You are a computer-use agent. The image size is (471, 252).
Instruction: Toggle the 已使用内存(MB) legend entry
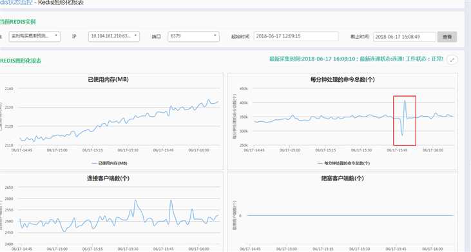coord(110,163)
